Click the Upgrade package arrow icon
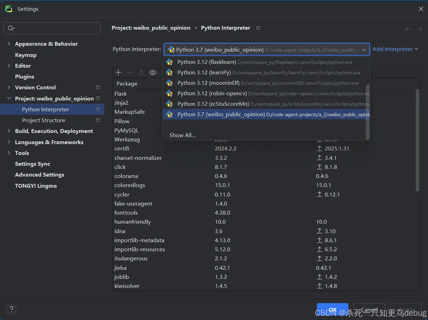428x320 pixels. point(141,73)
